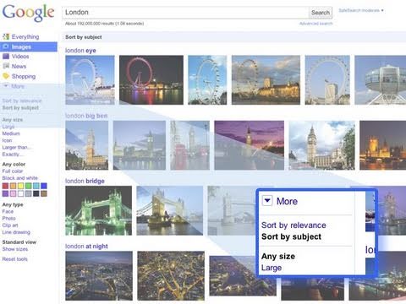The width and height of the screenshot is (406, 304).
Task: Choose Sort by subject in sidebar
Action: pyautogui.click(x=20, y=108)
